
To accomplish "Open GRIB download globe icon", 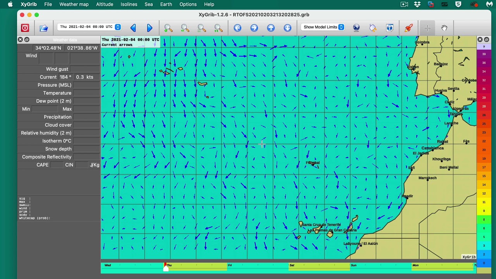I will (356, 28).
